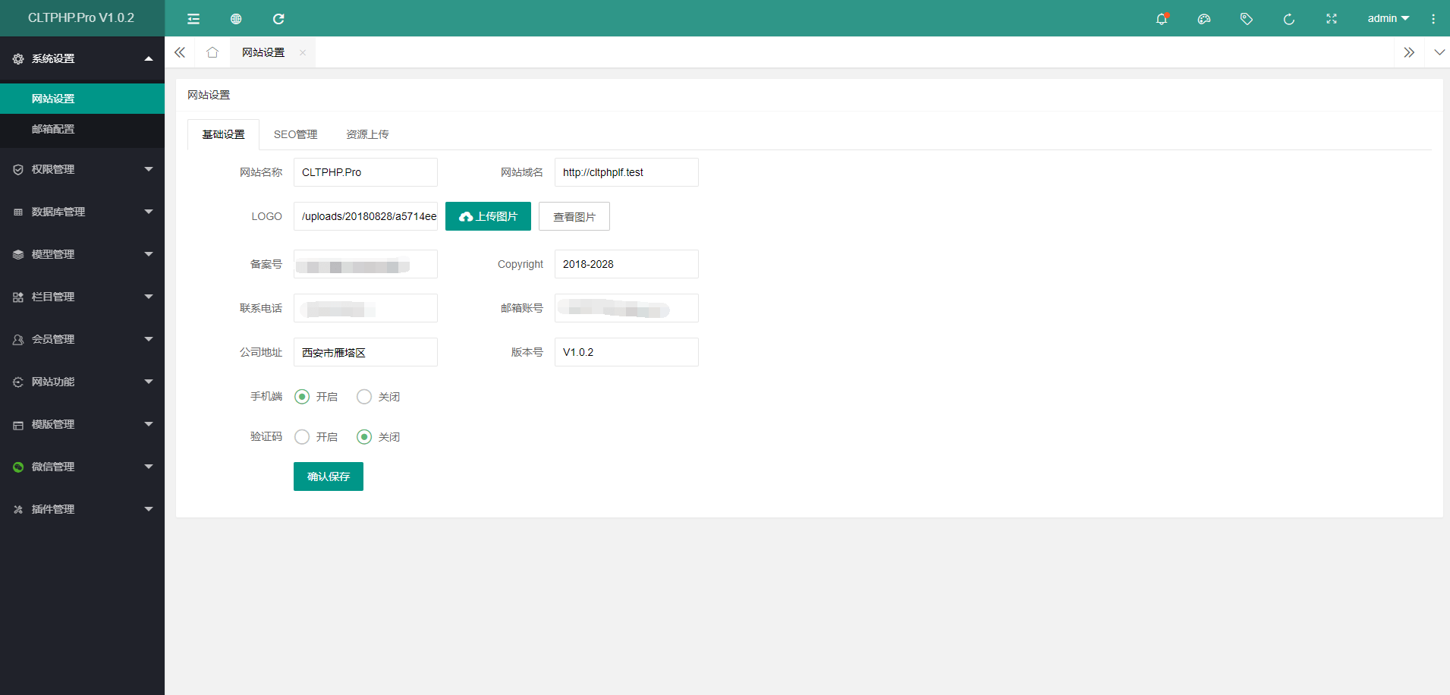1450x695 pixels.
Task: Focus the Copyright input field
Action: click(x=627, y=264)
